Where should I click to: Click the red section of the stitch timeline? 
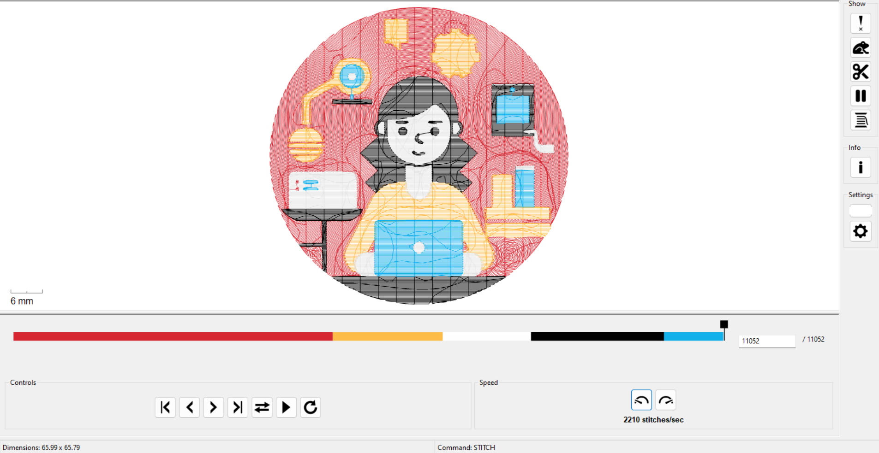[x=173, y=336]
